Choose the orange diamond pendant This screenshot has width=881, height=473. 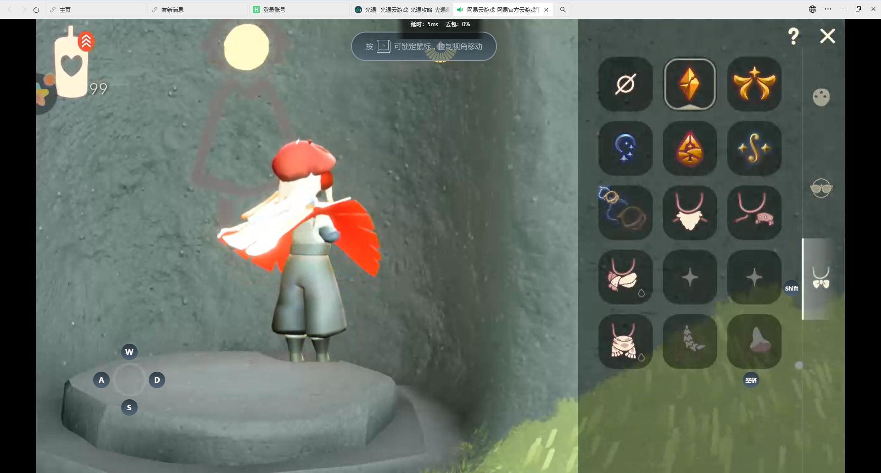click(690, 84)
